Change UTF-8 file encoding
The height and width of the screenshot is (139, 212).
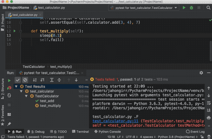[x=132, y=137]
